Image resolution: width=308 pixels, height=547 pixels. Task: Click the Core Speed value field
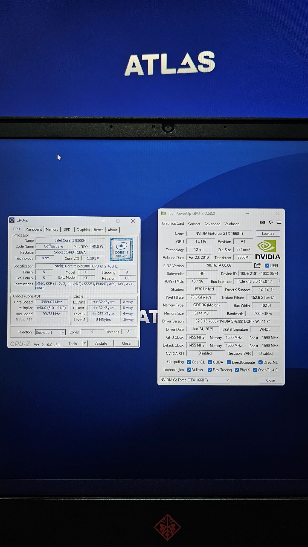point(51,302)
